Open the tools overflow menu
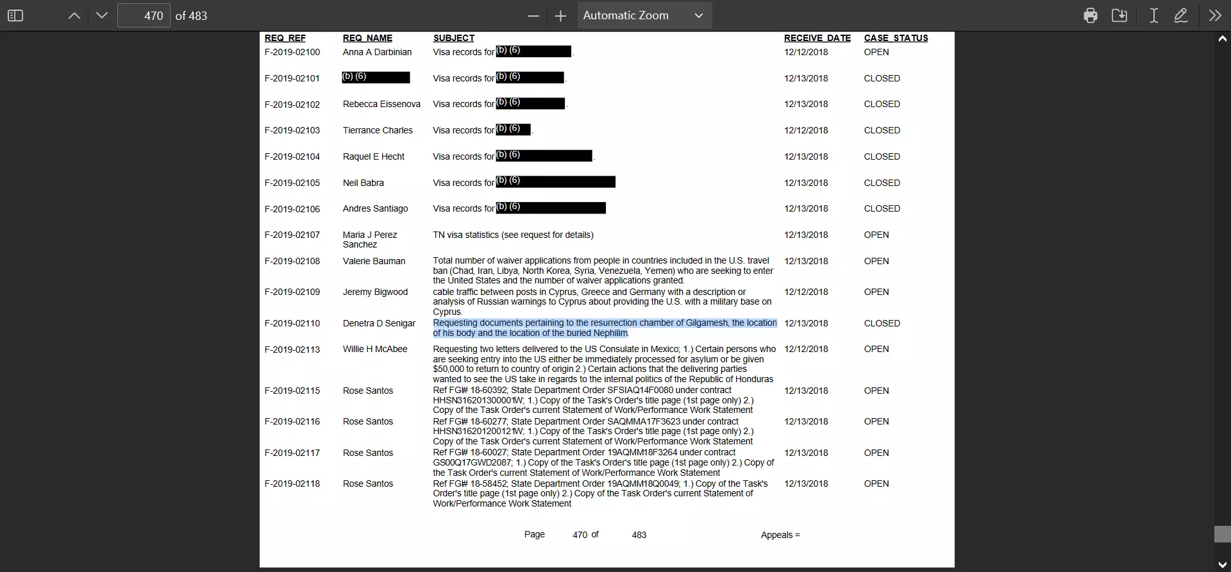Image resolution: width=1231 pixels, height=572 pixels. 1215,15
